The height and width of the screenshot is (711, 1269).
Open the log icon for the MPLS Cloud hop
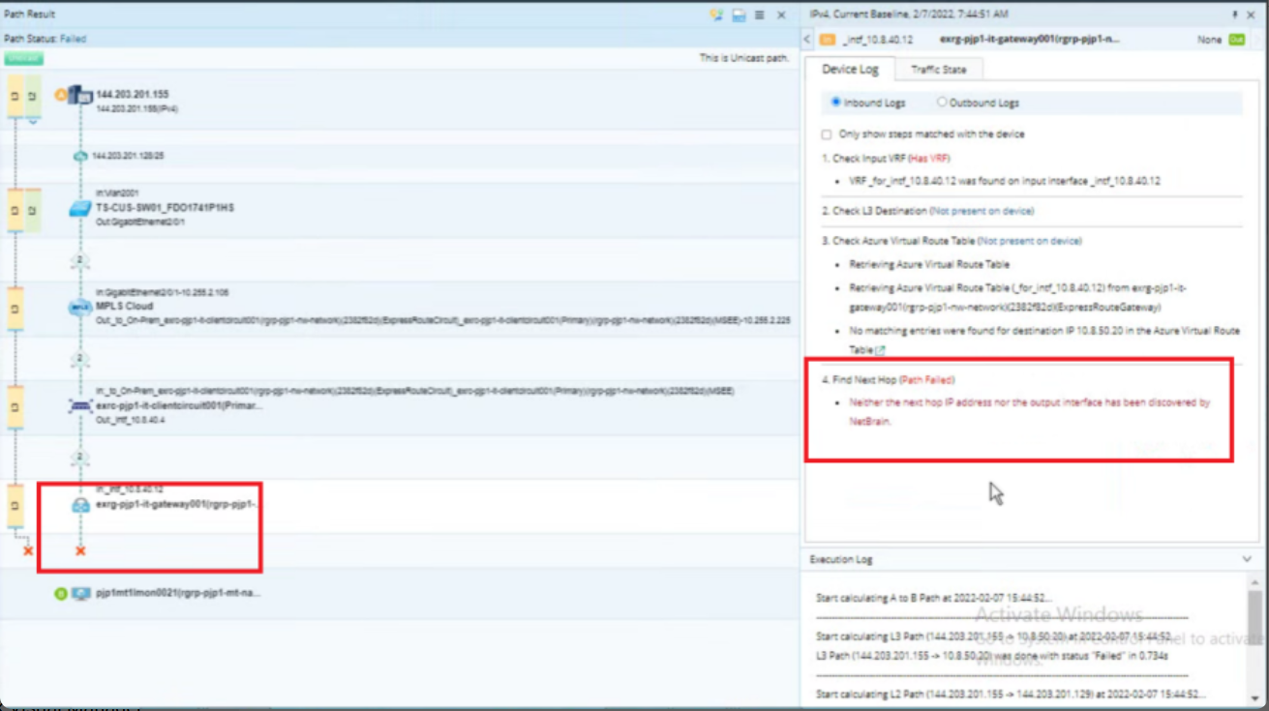(15, 309)
